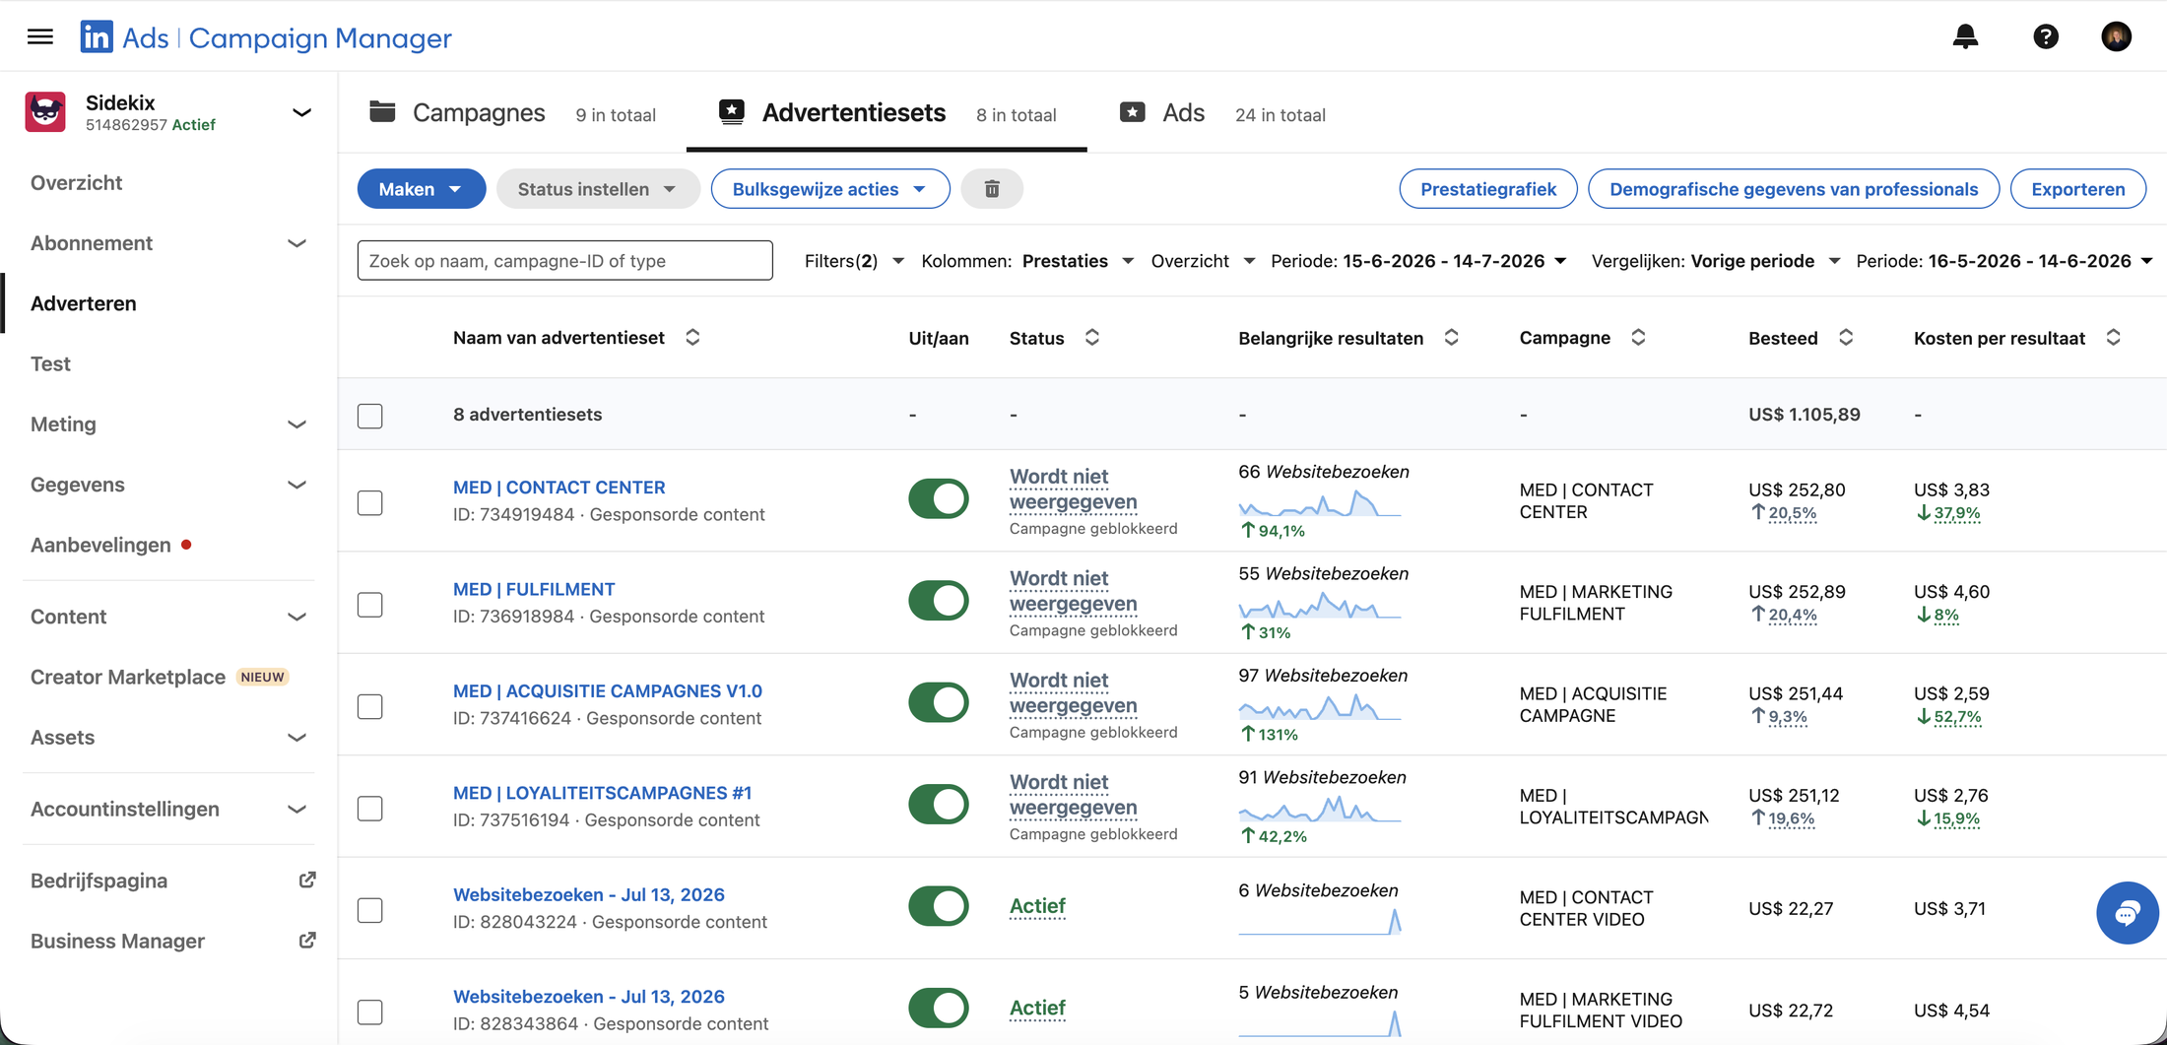This screenshot has height=1045, width=2167.
Task: Expand the Sidekix account switcher
Action: point(301,112)
